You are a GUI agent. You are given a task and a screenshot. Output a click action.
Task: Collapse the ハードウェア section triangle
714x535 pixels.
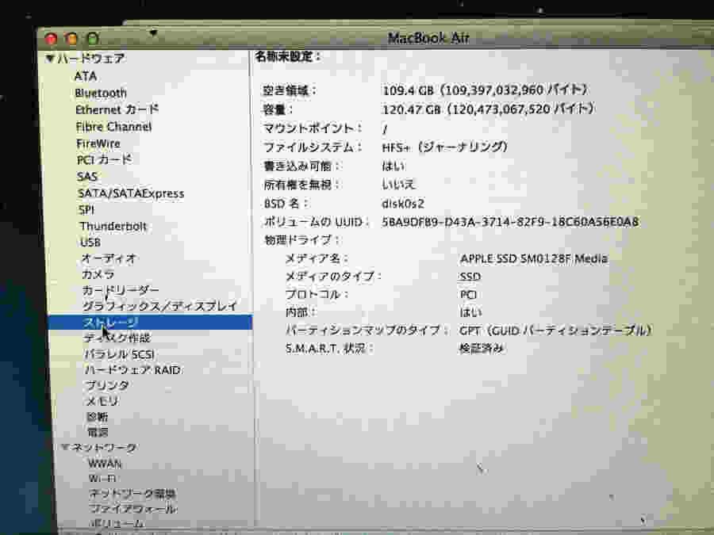pyautogui.click(x=50, y=59)
